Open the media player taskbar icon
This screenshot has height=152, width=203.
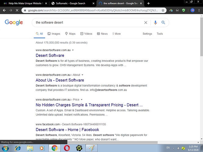[x=42, y=148]
